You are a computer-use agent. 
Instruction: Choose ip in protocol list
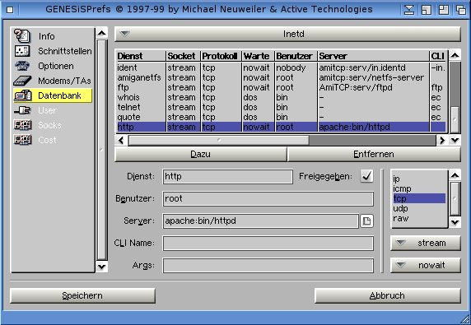419,179
